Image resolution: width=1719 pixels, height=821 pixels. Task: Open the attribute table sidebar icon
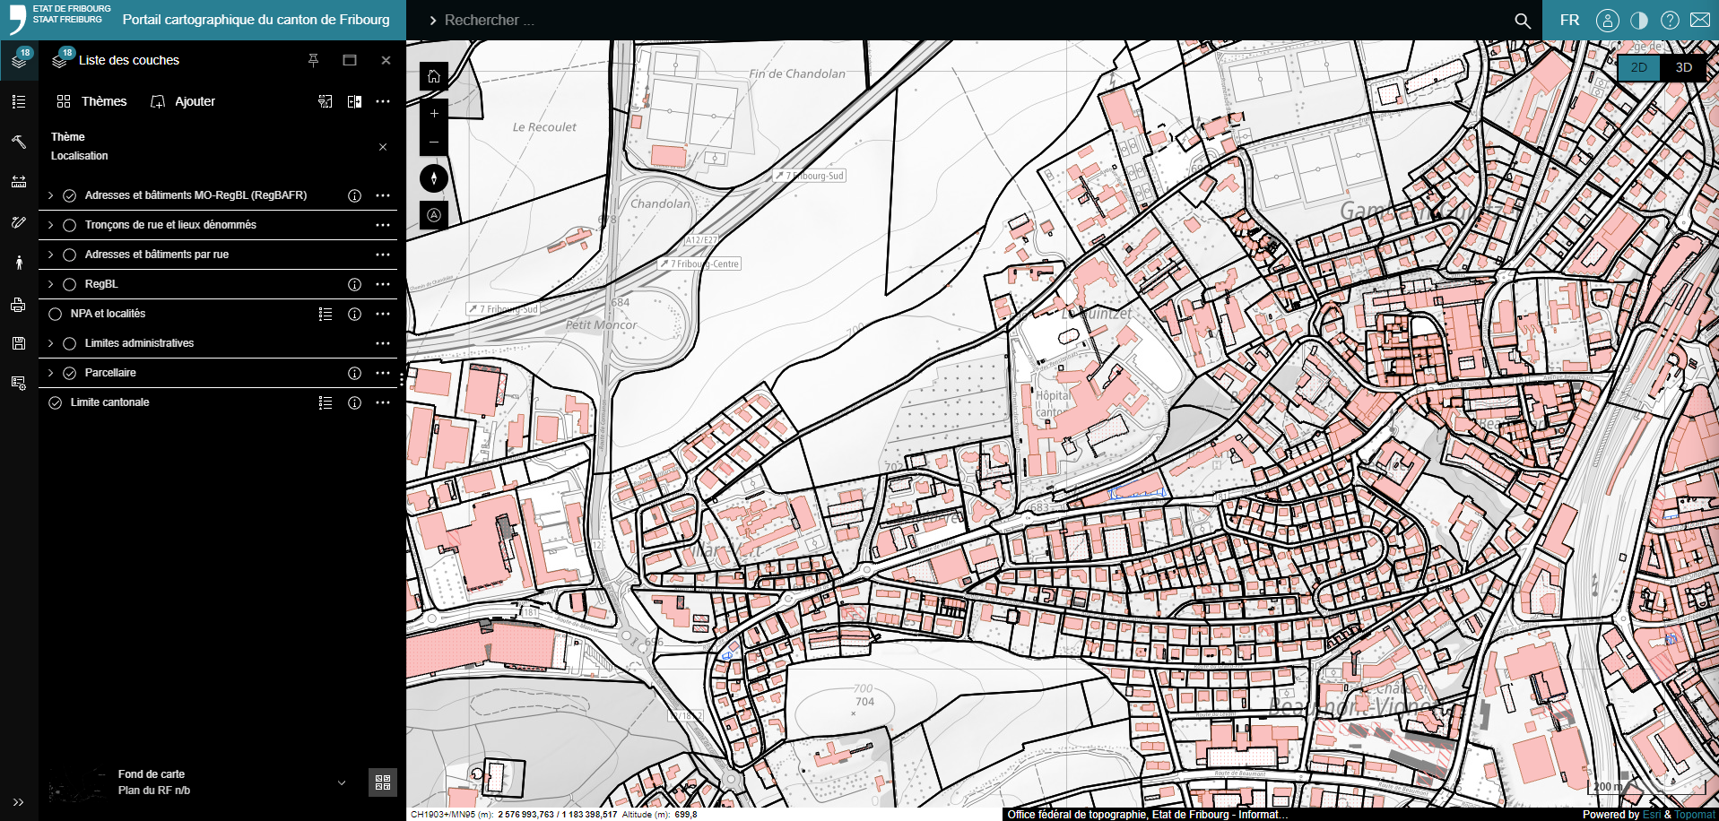[x=19, y=383]
